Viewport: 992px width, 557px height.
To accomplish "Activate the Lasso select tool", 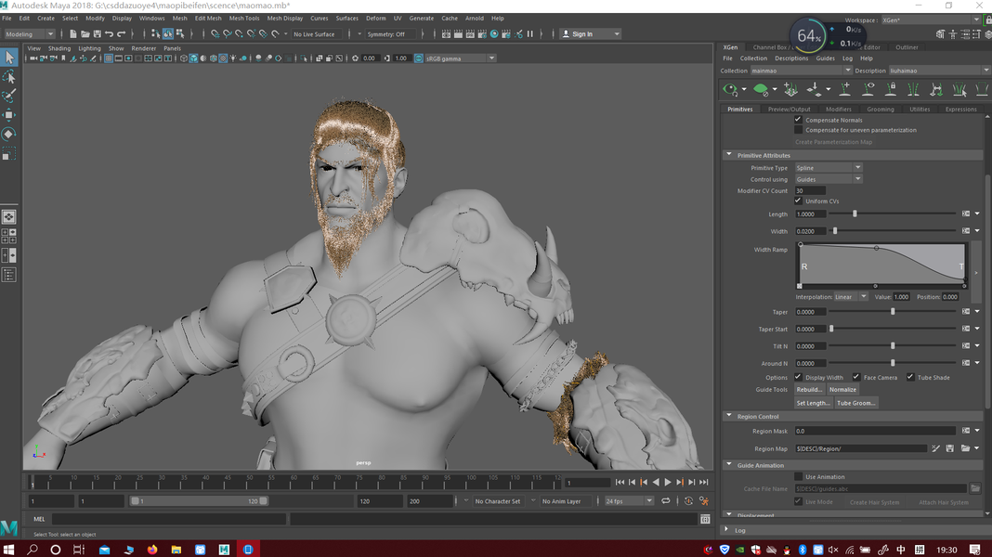I will coord(9,77).
